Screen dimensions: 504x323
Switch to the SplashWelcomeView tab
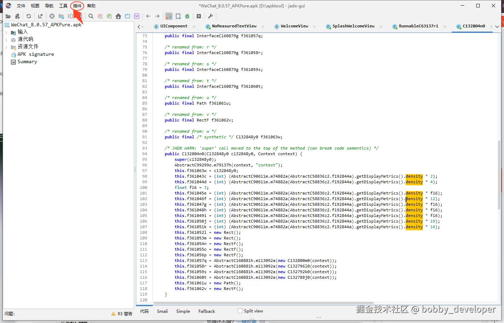353,26
